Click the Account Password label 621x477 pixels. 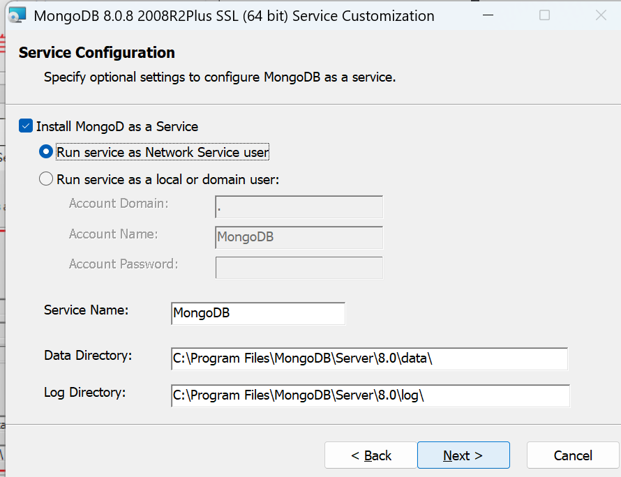(x=124, y=264)
